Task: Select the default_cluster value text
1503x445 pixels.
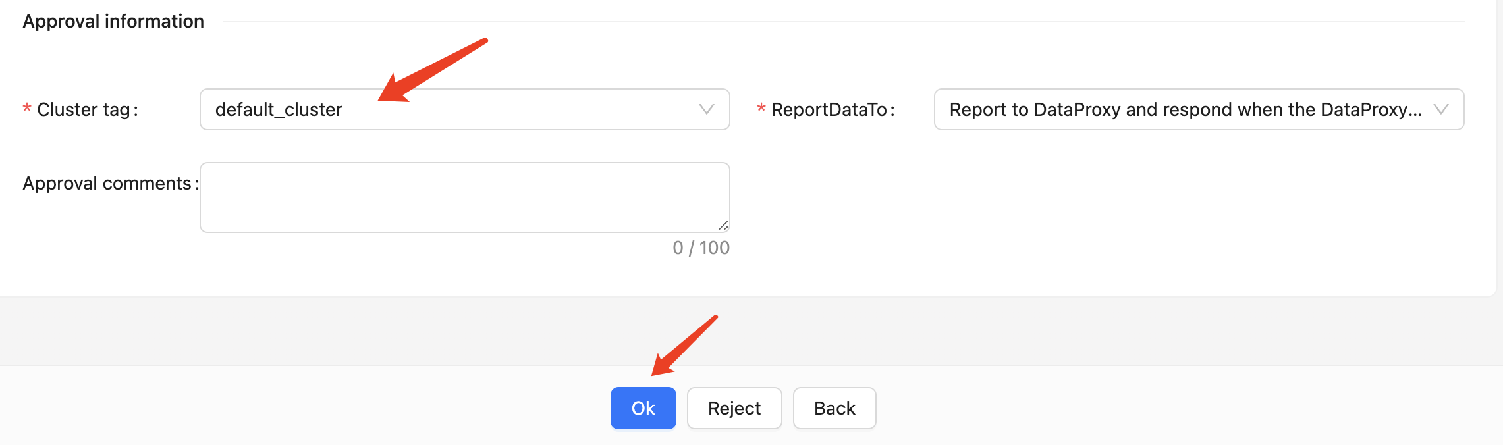Action: pos(279,109)
